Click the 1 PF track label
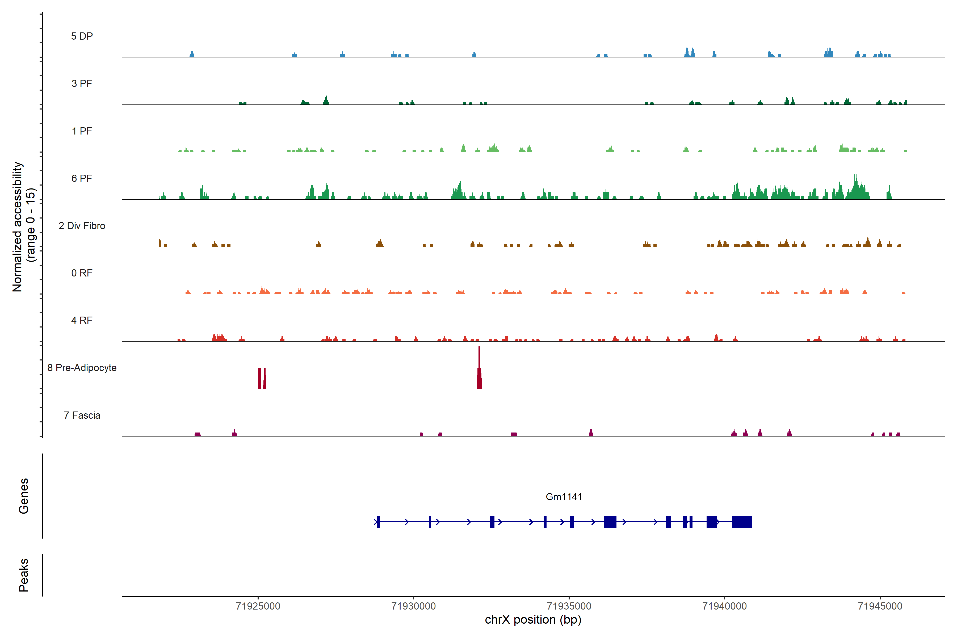The width and height of the screenshot is (957, 638). [x=82, y=131]
